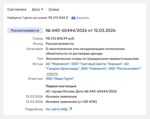Click external-link arrow icon next to КАД

point(71,109)
